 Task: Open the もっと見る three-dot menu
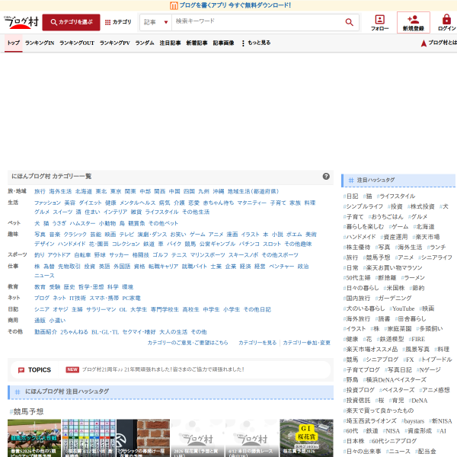[x=256, y=43]
